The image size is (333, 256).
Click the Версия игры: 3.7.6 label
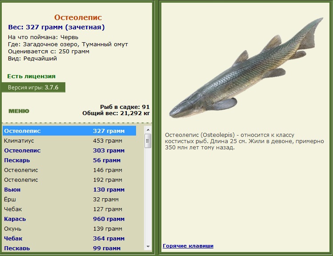point(33,88)
